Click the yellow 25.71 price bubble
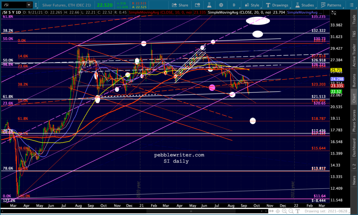The width and height of the screenshot is (358, 215). tap(336, 70)
